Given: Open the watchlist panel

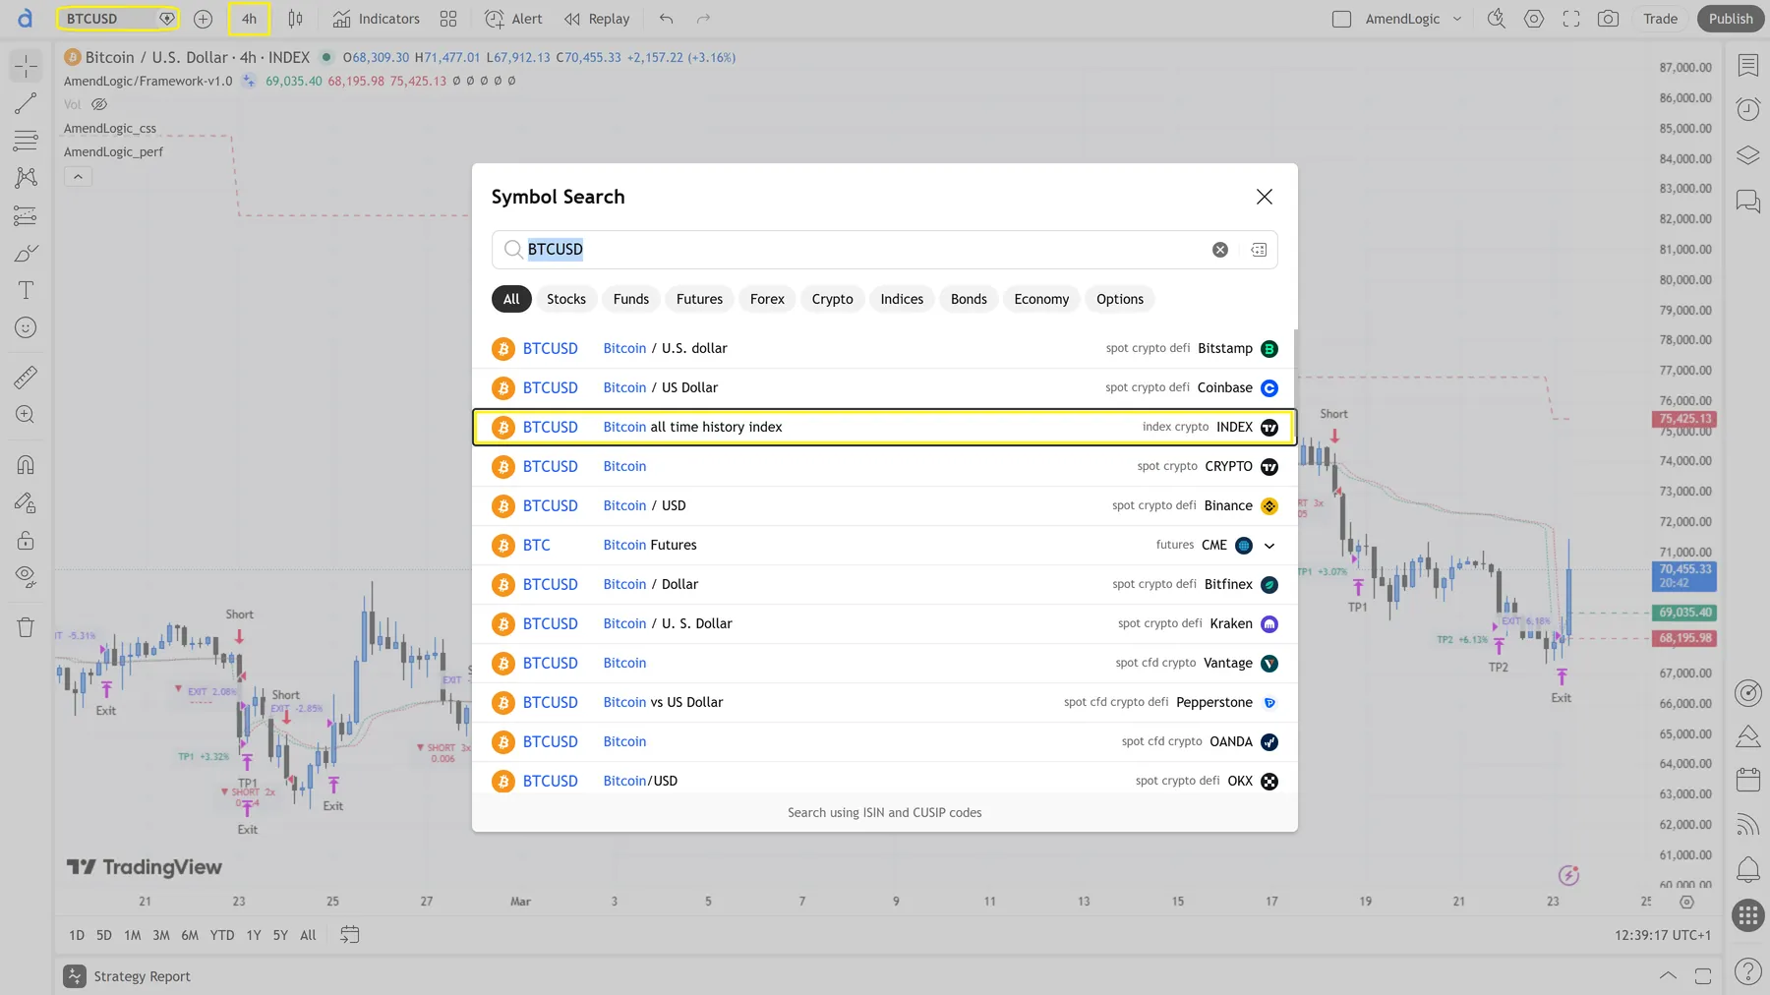Looking at the screenshot, I should [1747, 66].
